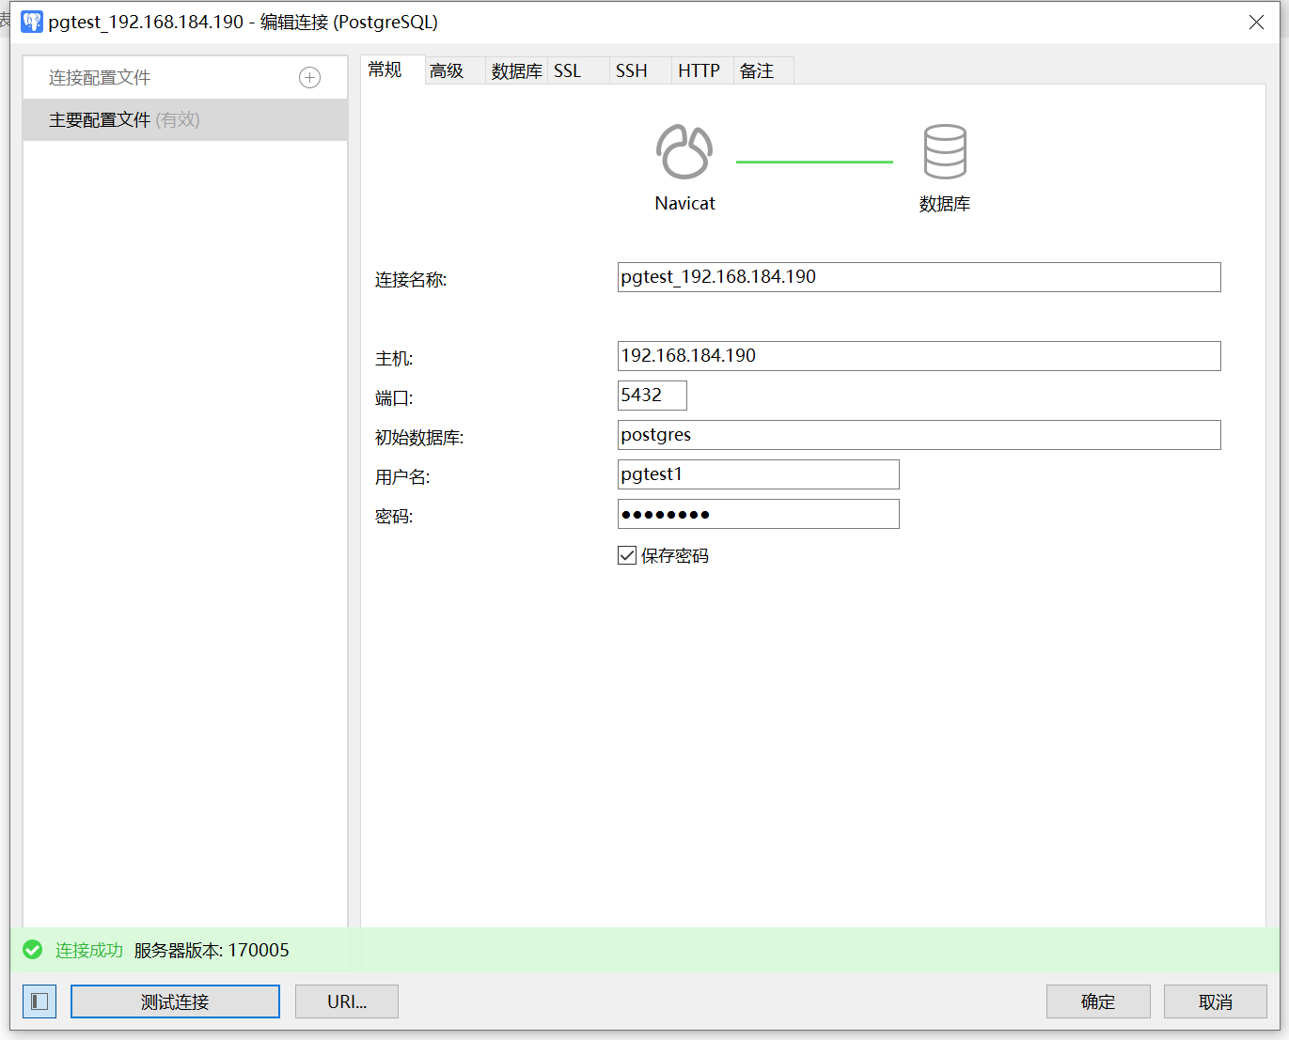Click the 端口 field showing 5432
Image resolution: width=1289 pixels, height=1040 pixels.
click(x=652, y=396)
